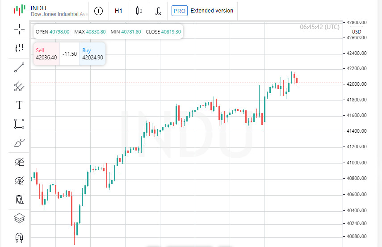Select the Text annotation tool
Screen dimensions: 382x247
pos(19,105)
